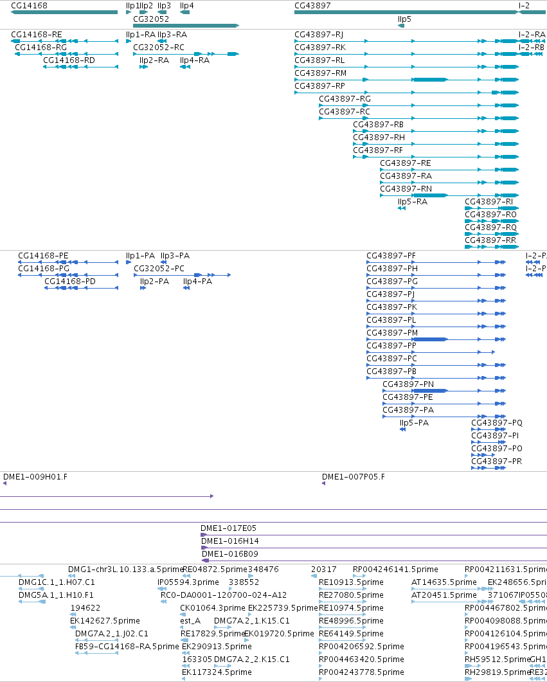Select the DMG1C.1_1.H07.C1 EST label
The width and height of the screenshot is (547, 682).
57,582
